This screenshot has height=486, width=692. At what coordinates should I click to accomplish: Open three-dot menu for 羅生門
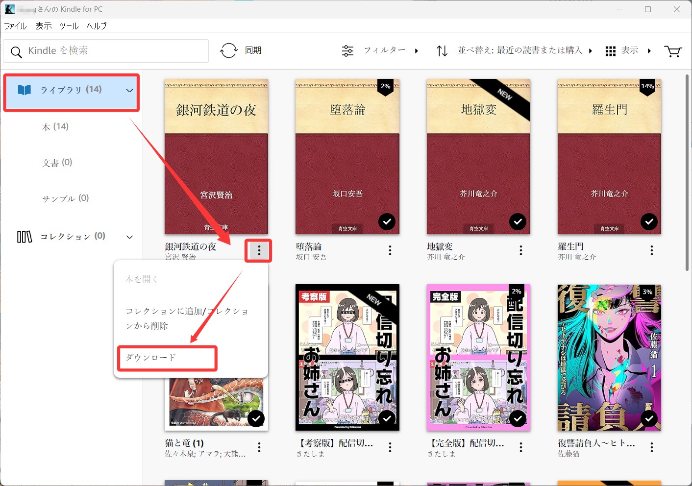click(651, 251)
